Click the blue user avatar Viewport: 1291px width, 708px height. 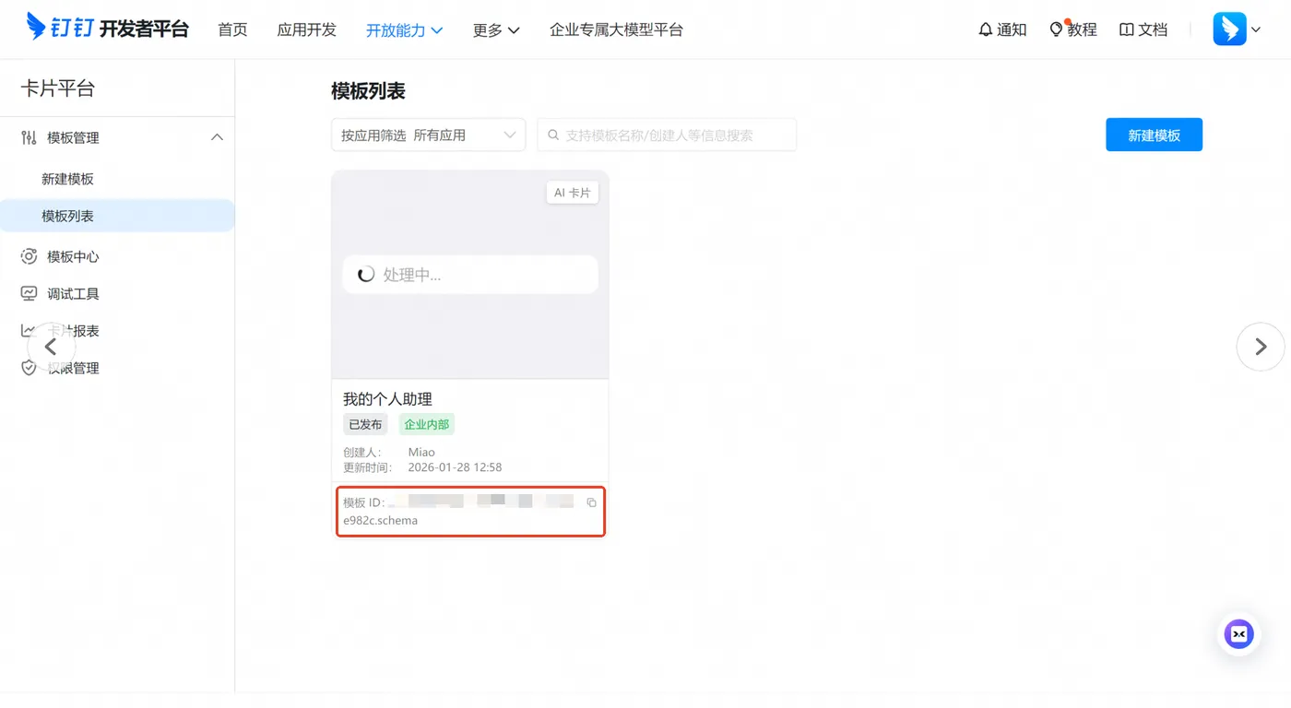click(x=1229, y=29)
